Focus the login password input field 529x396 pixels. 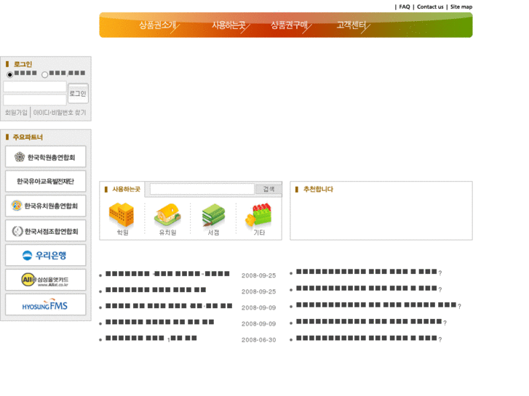(35, 100)
